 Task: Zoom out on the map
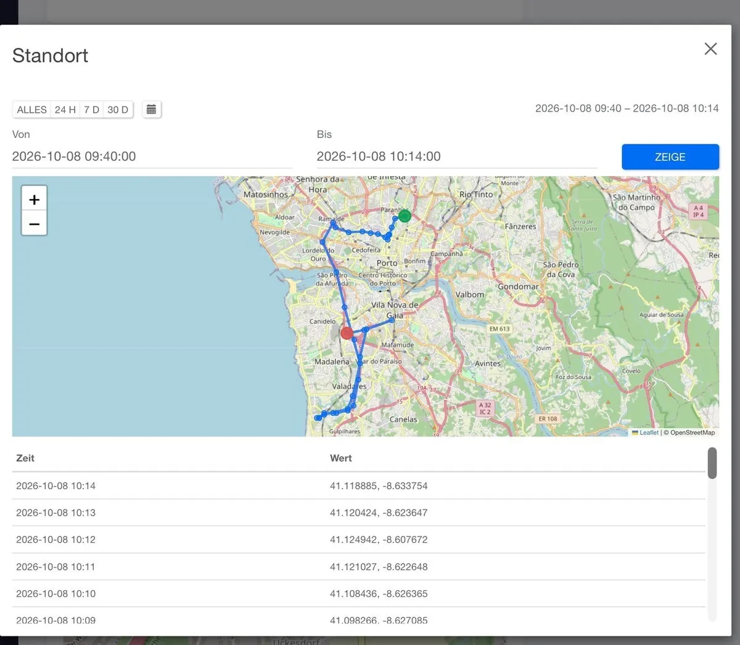pyautogui.click(x=35, y=224)
